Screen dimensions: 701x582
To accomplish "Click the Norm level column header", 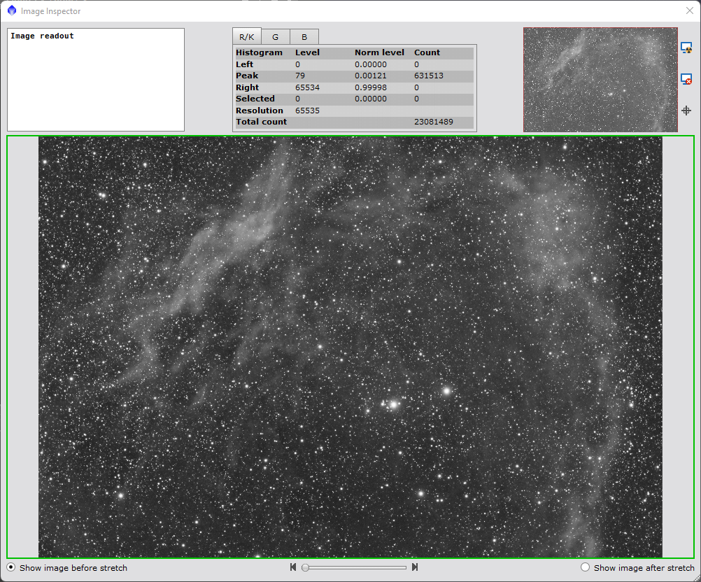I will (379, 52).
